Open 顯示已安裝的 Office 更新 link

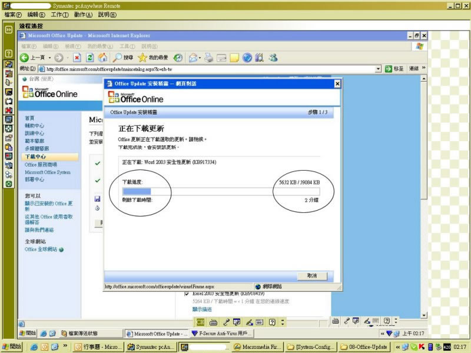(x=49, y=206)
